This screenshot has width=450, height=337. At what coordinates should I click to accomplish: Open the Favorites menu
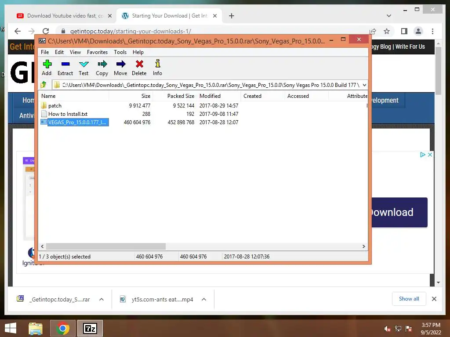pos(97,52)
